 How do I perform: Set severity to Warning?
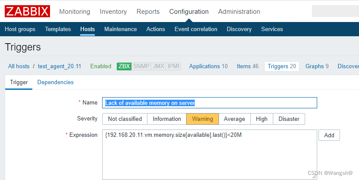(203, 119)
